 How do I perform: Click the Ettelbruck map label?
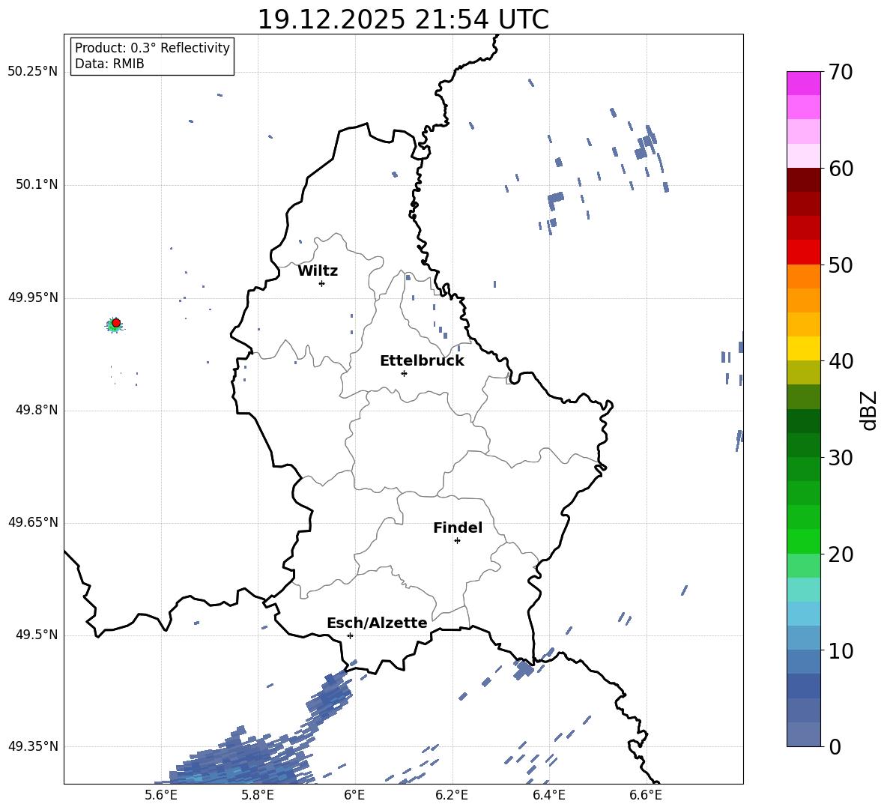[422, 361]
